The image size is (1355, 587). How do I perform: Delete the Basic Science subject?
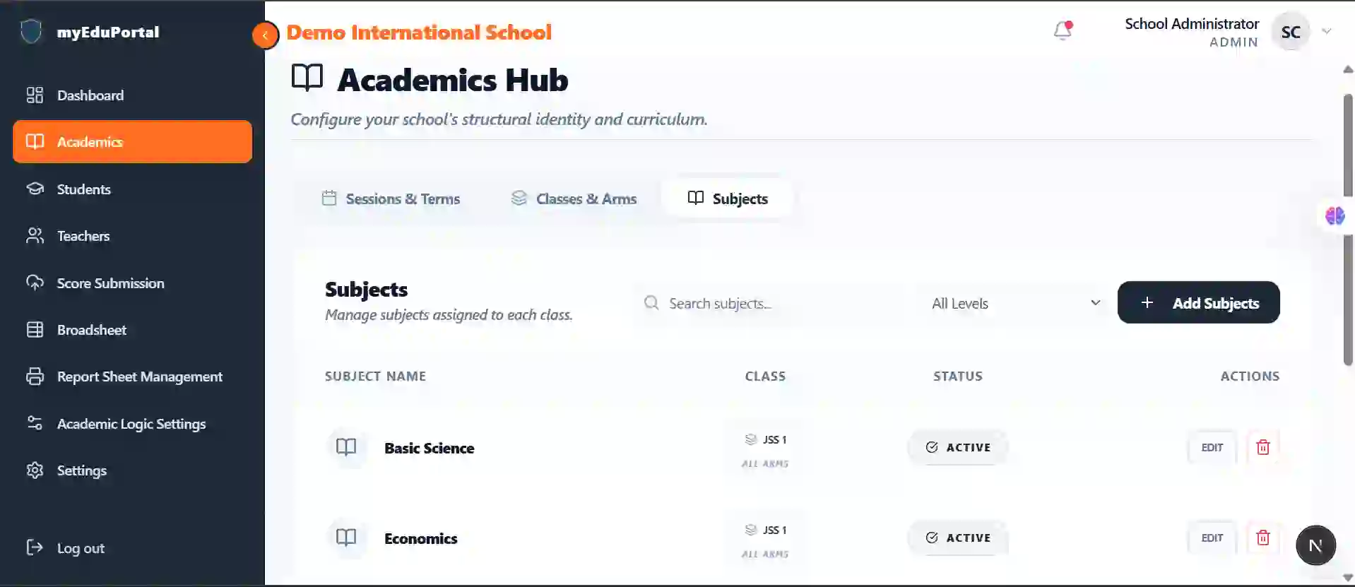(1262, 447)
